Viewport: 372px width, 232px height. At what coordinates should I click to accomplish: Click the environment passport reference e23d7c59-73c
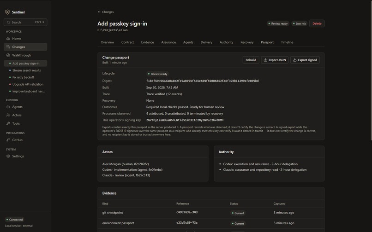point(187,222)
